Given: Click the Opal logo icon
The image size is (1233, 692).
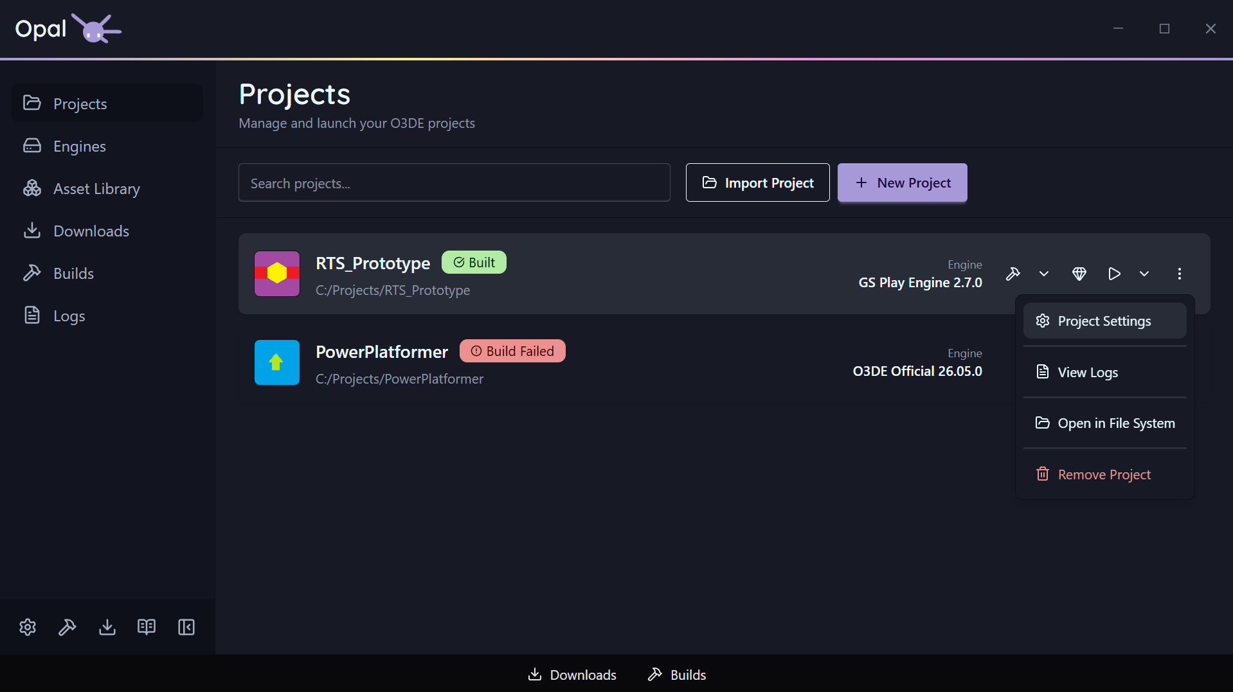Looking at the screenshot, I should (96, 28).
